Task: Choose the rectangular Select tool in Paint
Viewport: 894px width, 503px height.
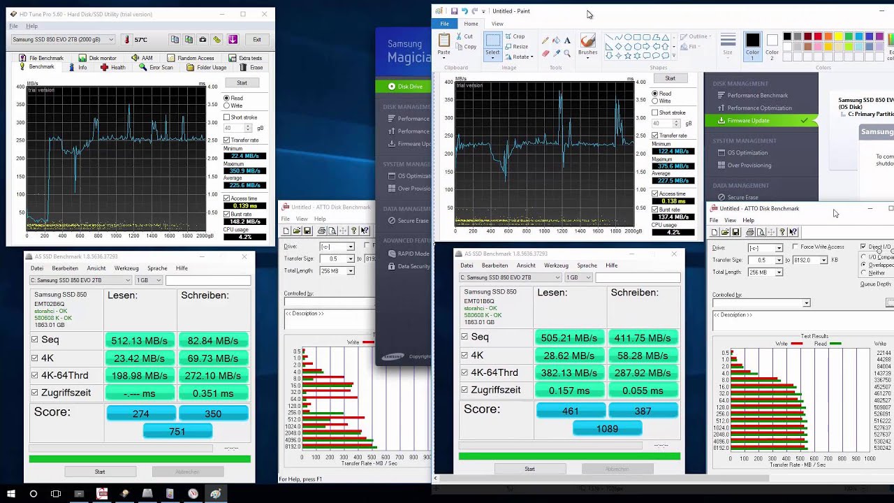Action: point(493,40)
